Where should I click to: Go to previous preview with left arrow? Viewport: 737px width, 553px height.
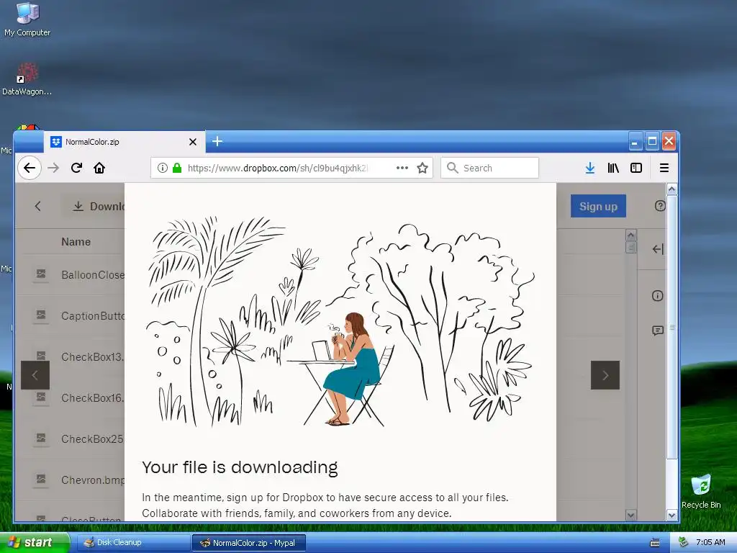35,374
